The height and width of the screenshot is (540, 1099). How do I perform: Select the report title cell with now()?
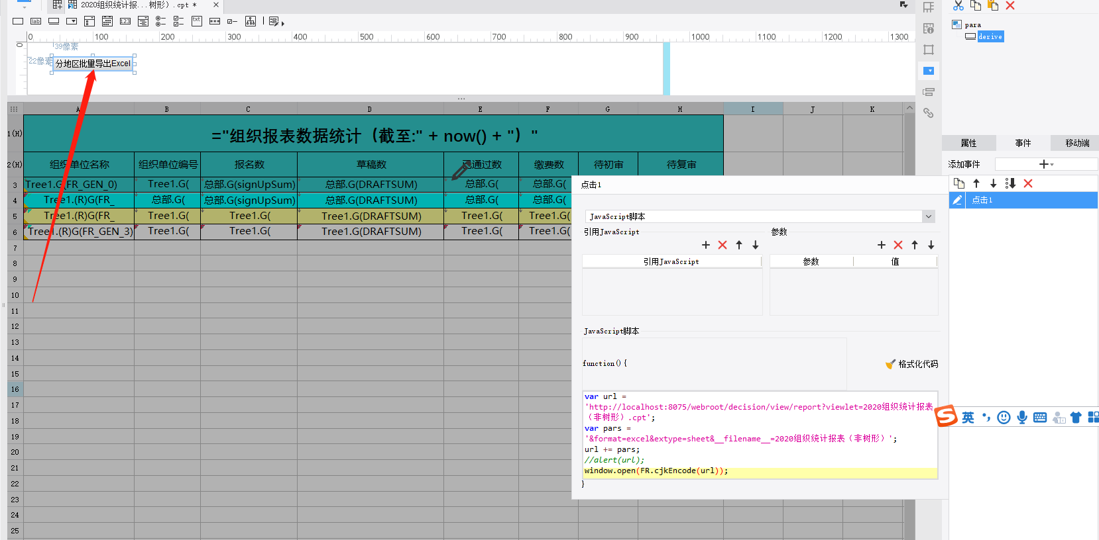[x=373, y=134]
